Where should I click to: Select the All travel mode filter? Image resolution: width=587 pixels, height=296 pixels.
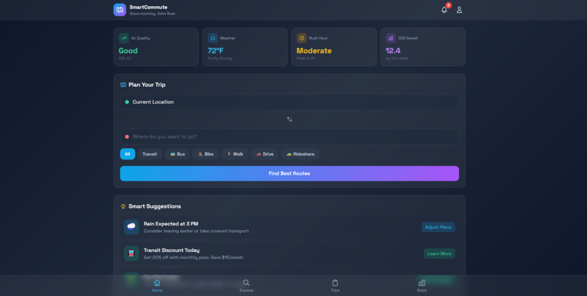(128, 154)
